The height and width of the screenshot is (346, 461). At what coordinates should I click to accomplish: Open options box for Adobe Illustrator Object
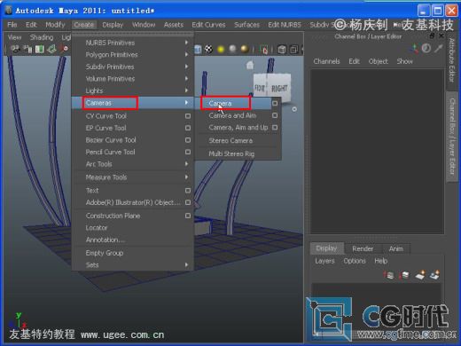[x=188, y=202]
